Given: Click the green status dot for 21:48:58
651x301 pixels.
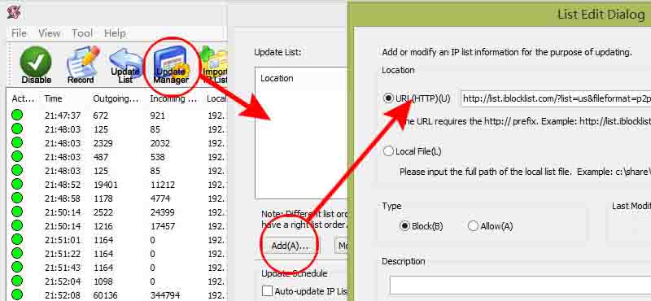Looking at the screenshot, I should [16, 198].
